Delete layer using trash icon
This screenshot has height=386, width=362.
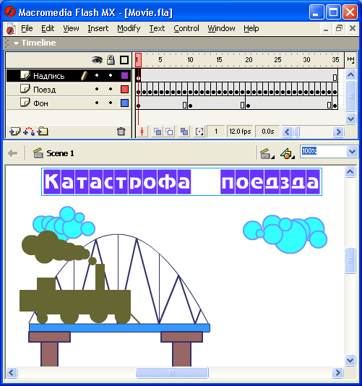tap(121, 132)
